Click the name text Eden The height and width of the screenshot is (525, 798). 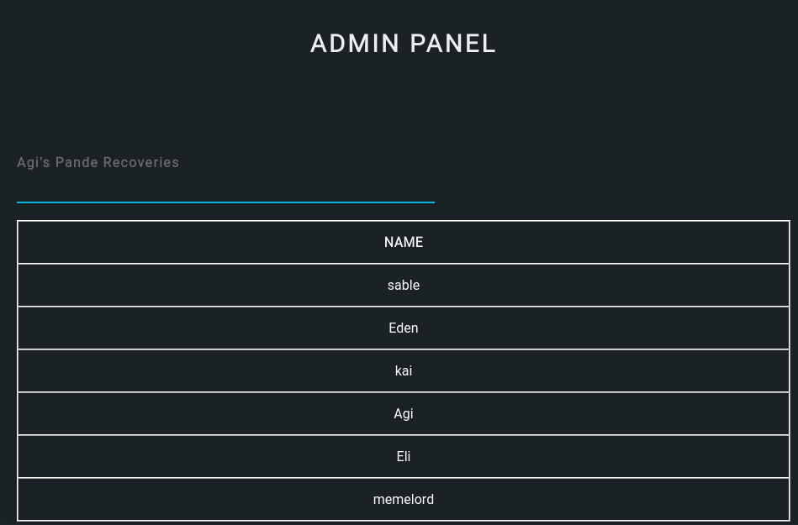click(403, 328)
